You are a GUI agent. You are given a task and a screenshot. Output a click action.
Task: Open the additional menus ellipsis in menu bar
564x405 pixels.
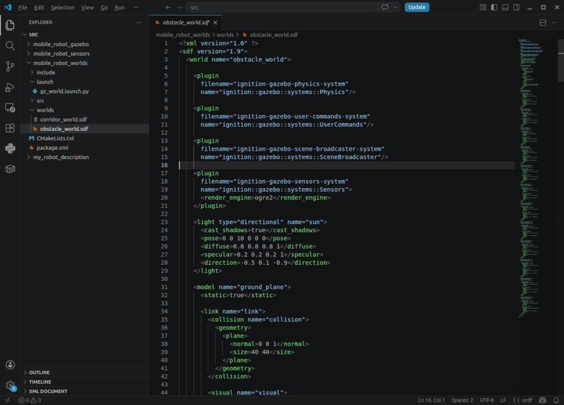[136, 7]
